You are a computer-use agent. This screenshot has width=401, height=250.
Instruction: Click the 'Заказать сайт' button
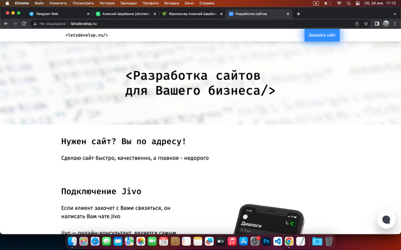[322, 35]
